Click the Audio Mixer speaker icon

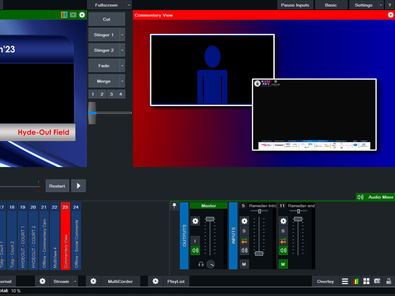361,197
